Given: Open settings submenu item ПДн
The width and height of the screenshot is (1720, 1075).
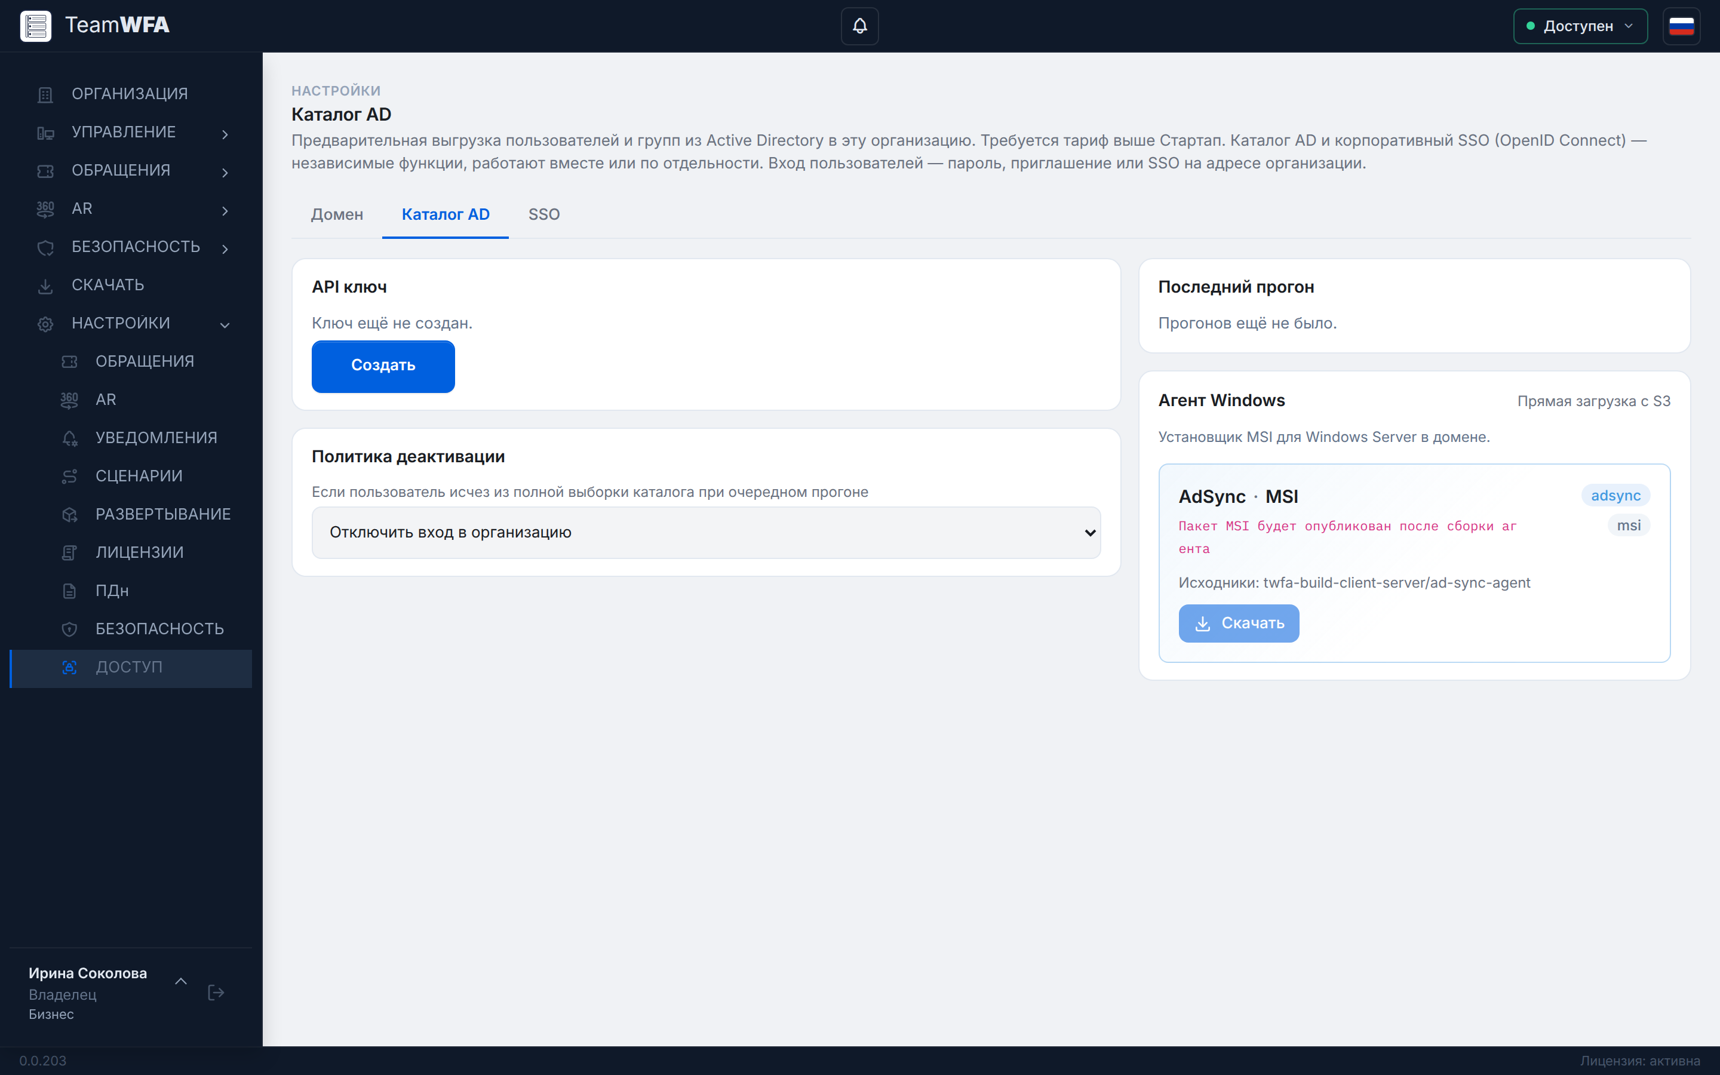Looking at the screenshot, I should point(131,591).
